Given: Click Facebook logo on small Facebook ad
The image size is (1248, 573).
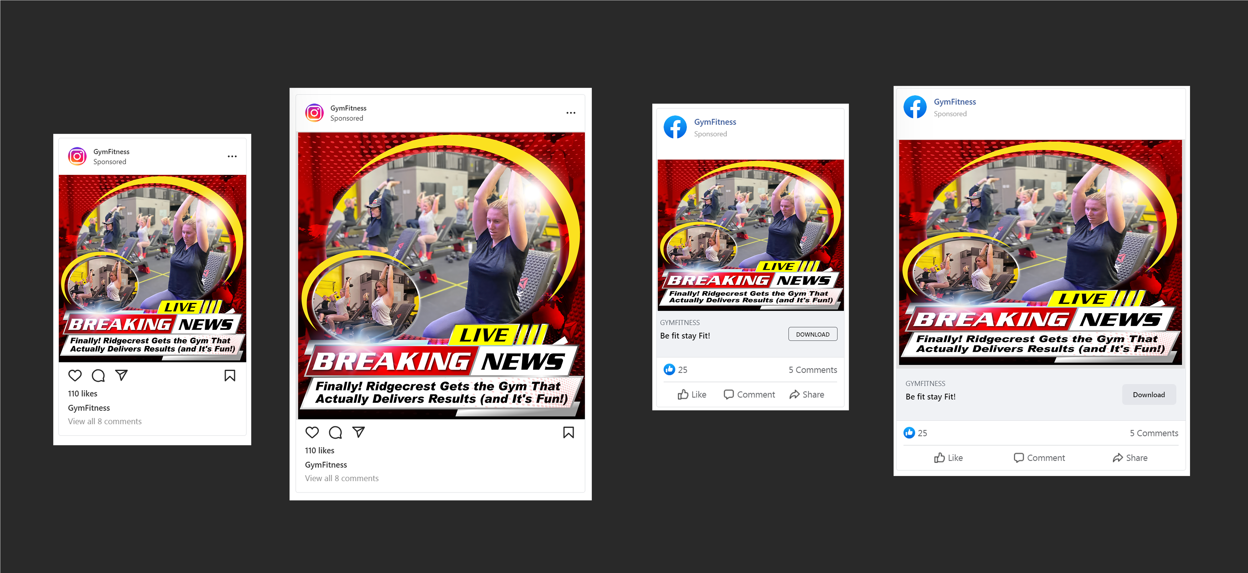Looking at the screenshot, I should pos(675,127).
